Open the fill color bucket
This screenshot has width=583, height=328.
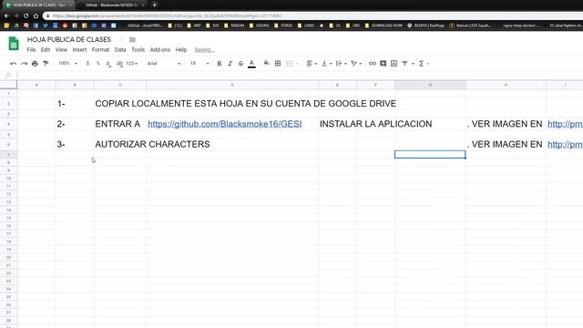[267, 64]
